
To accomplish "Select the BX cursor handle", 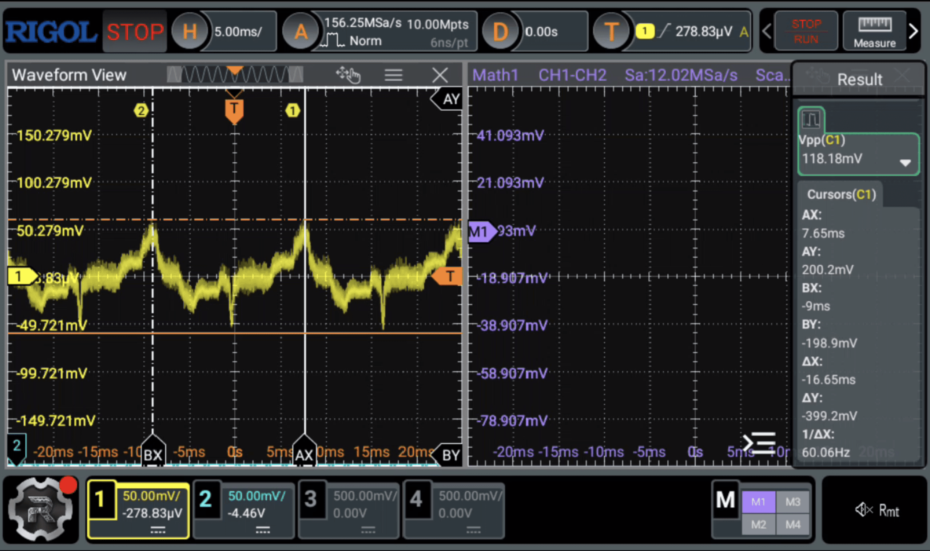I will click(153, 451).
